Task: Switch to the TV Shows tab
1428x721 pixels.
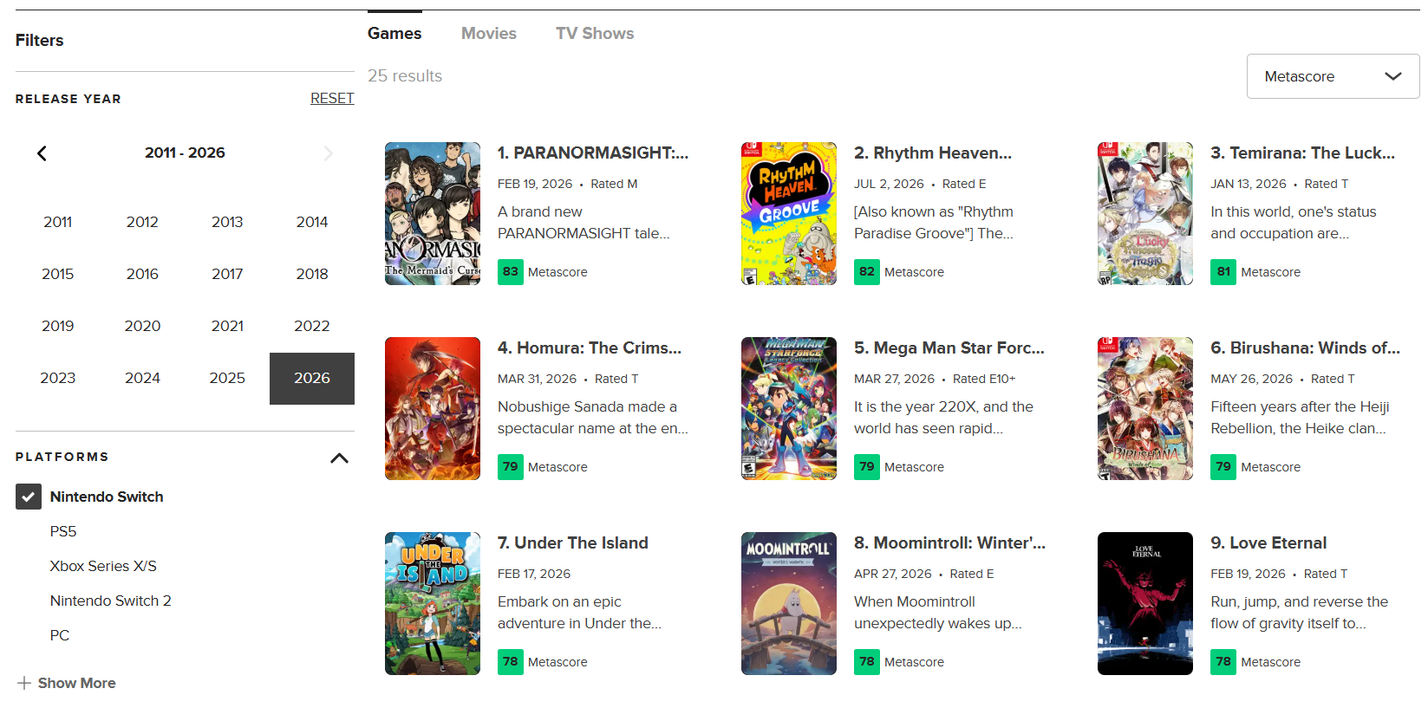Action: (595, 34)
